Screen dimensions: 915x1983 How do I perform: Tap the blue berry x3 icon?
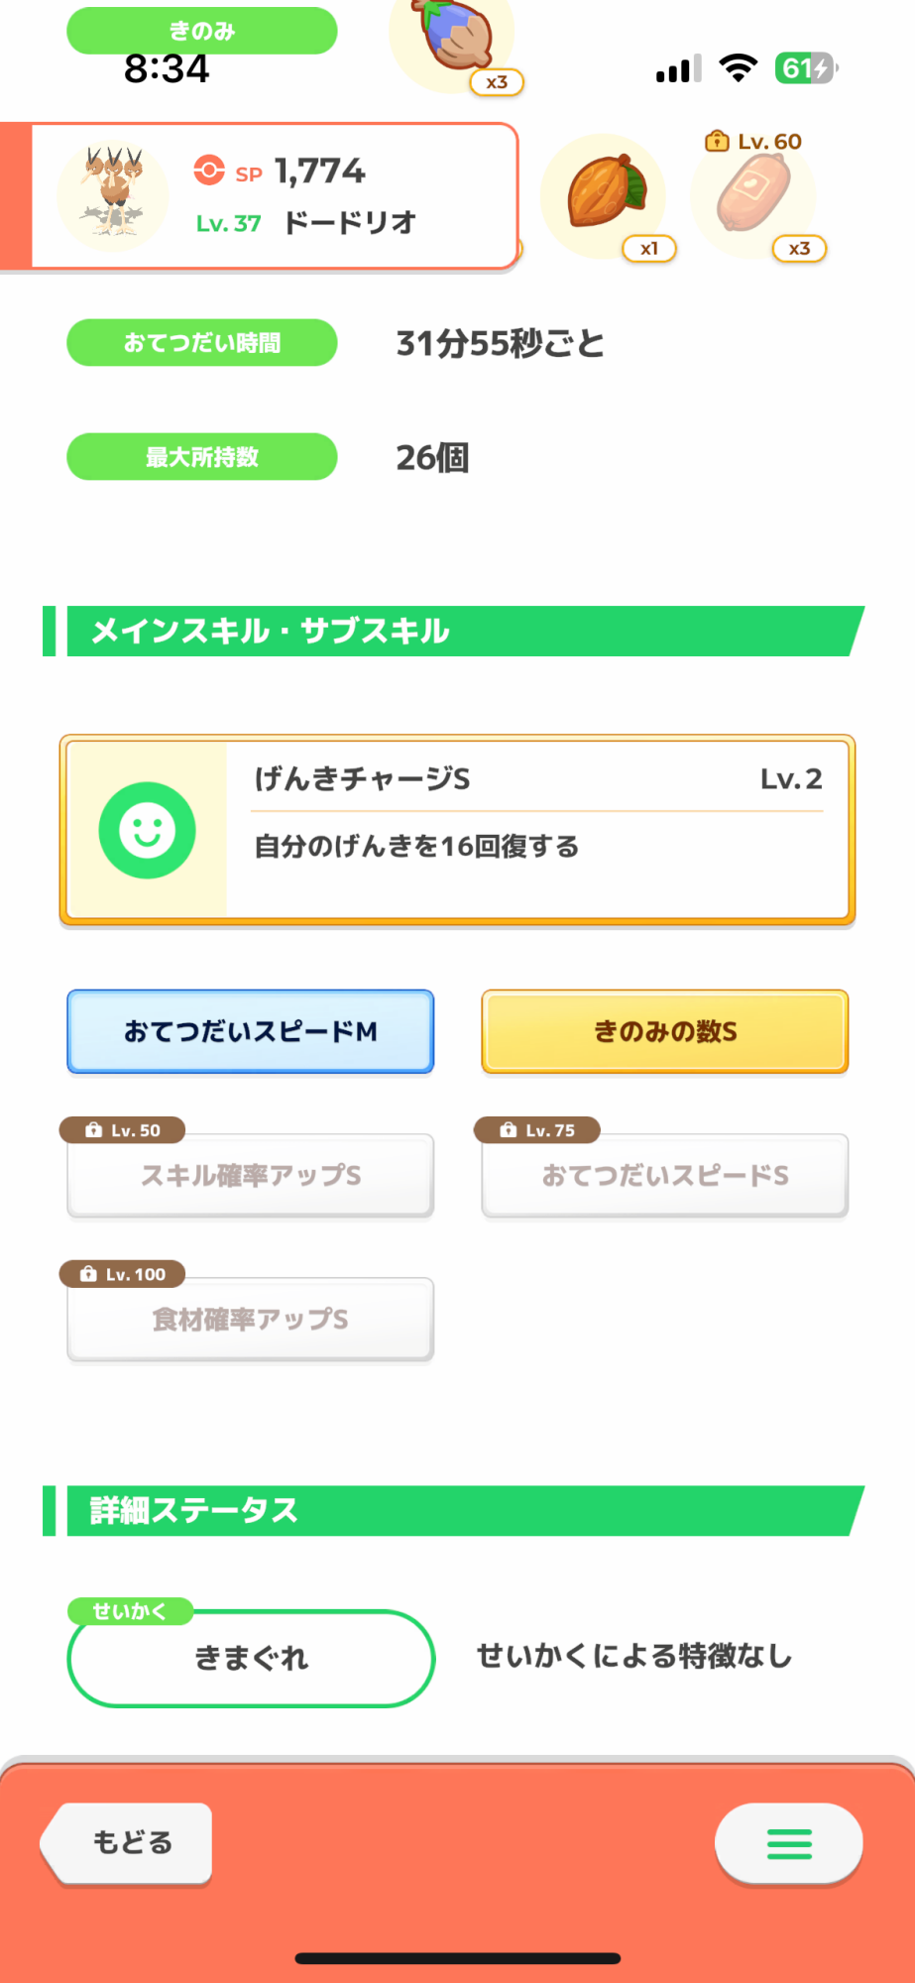pos(454,40)
